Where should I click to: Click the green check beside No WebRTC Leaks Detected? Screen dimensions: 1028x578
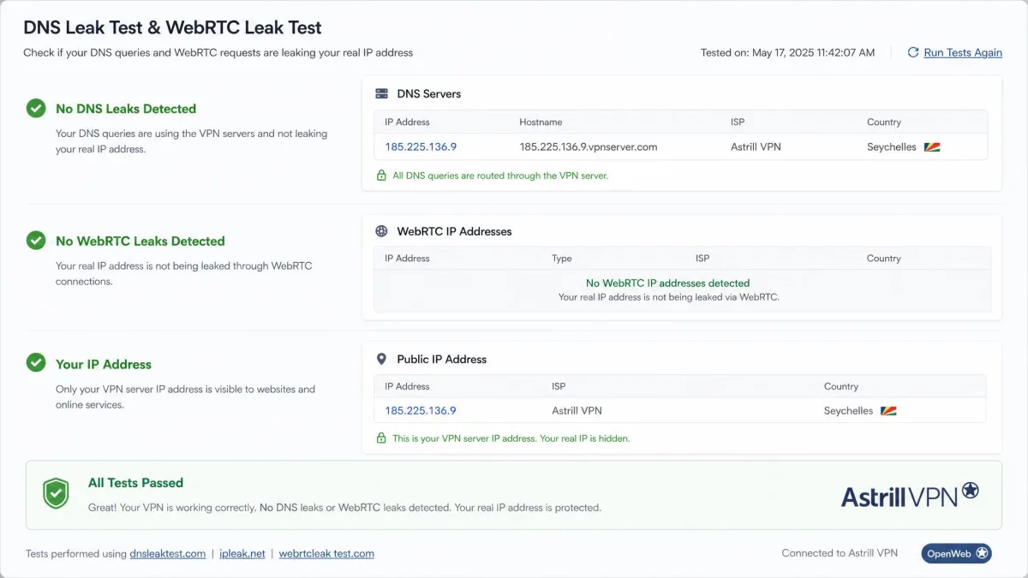pyautogui.click(x=36, y=241)
